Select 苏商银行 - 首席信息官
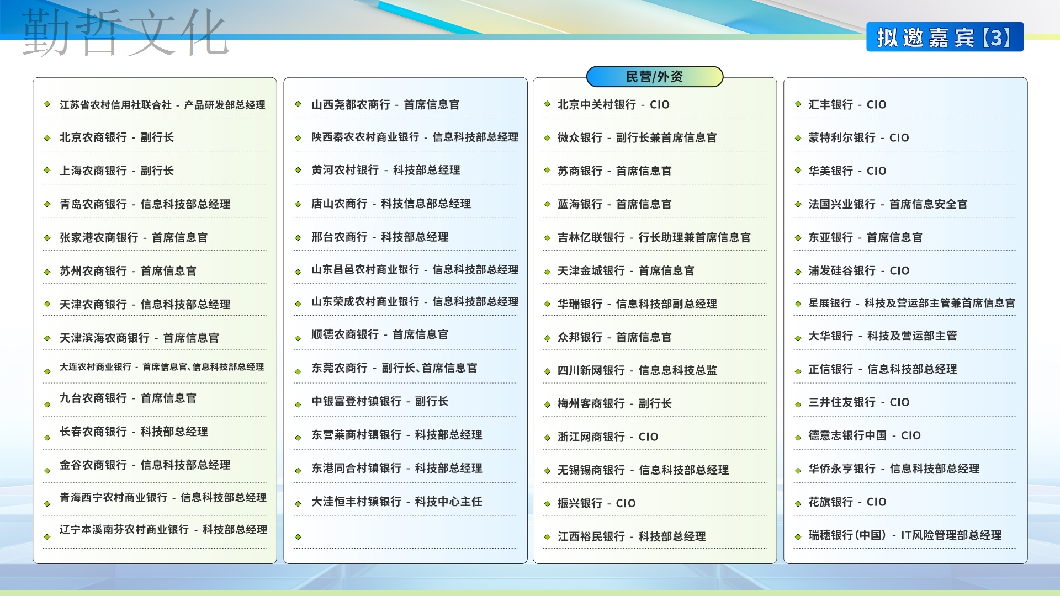The image size is (1060, 596). 614,171
